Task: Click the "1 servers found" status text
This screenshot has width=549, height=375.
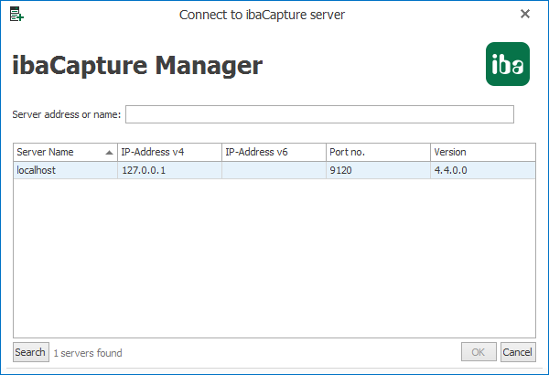Action: [88, 353]
